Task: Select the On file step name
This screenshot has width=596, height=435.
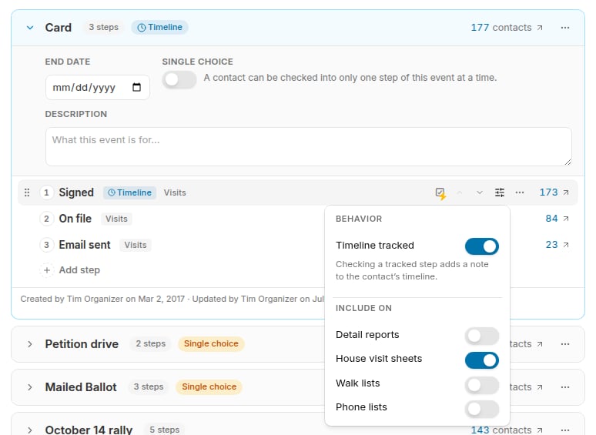Action: (x=75, y=219)
